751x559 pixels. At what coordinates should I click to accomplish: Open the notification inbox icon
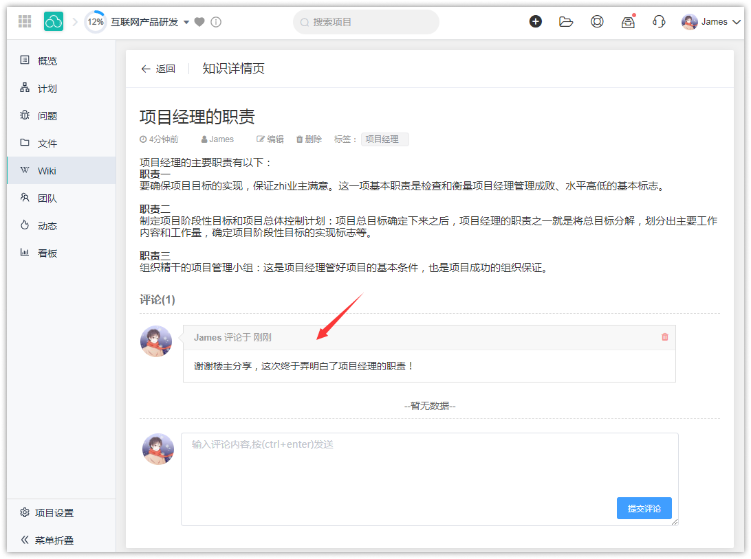[628, 22]
